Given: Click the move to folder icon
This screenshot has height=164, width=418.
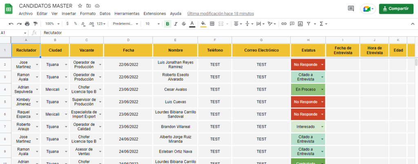Looking at the screenshot, I should coord(89,6).
